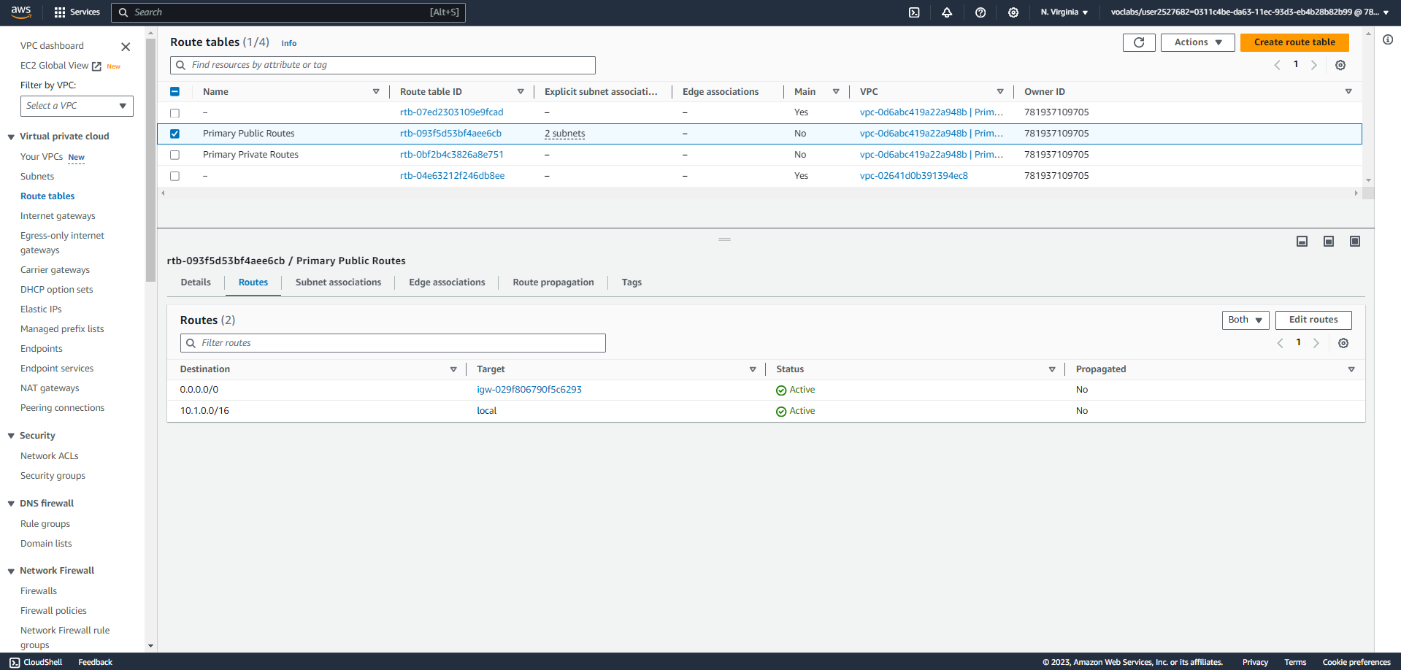Viewport: 1401px width, 670px height.
Task: Switch to the Subnet associations tab
Action: pyautogui.click(x=338, y=282)
